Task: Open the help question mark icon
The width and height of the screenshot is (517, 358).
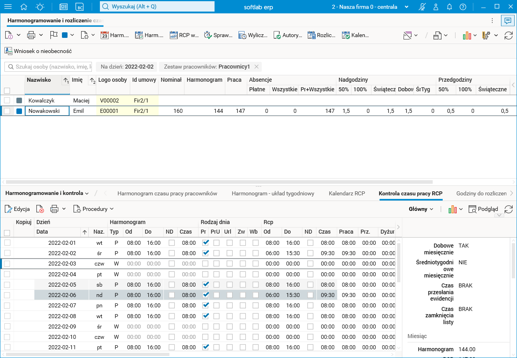Action: 463,7
